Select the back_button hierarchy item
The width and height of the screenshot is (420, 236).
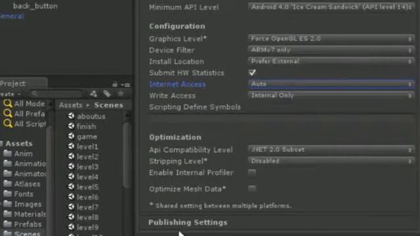click(x=35, y=6)
